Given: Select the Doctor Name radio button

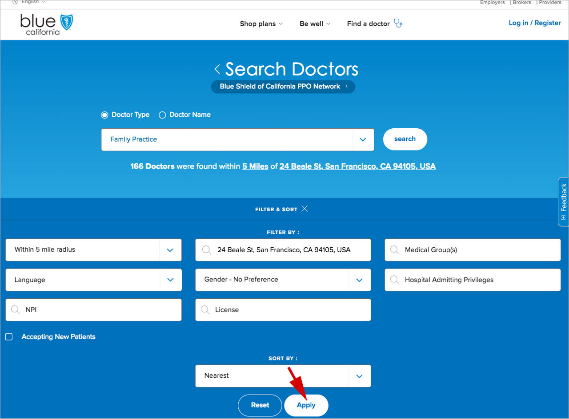Looking at the screenshot, I should pyautogui.click(x=162, y=115).
